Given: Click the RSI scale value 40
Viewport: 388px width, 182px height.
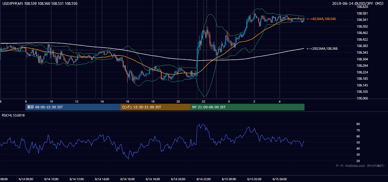Looking at the screenshot, I should coord(358,148).
